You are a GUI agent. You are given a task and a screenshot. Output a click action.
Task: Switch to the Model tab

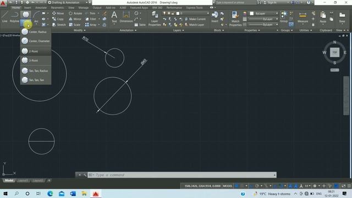(9, 180)
